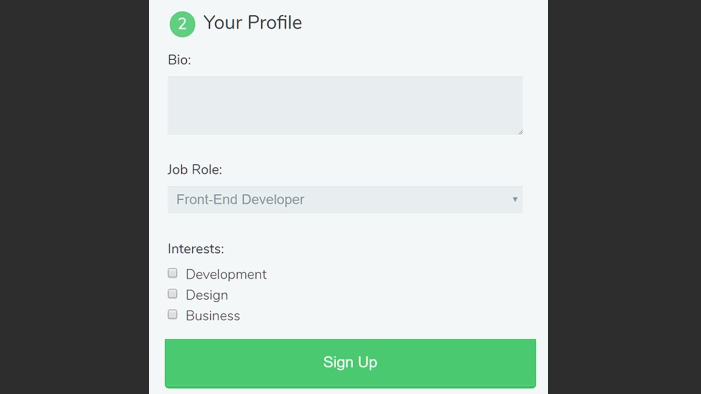The width and height of the screenshot is (701, 394).
Task: Click the Your Profile heading
Action: click(252, 23)
